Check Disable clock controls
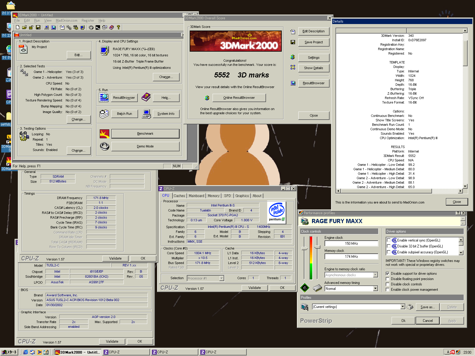The width and height of the screenshot is (475, 356). tap(387, 284)
